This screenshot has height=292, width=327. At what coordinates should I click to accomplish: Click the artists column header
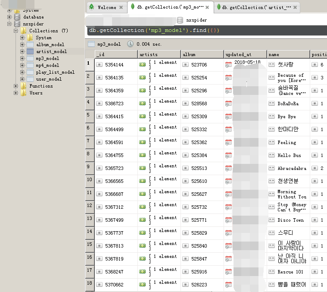[x=159, y=54]
